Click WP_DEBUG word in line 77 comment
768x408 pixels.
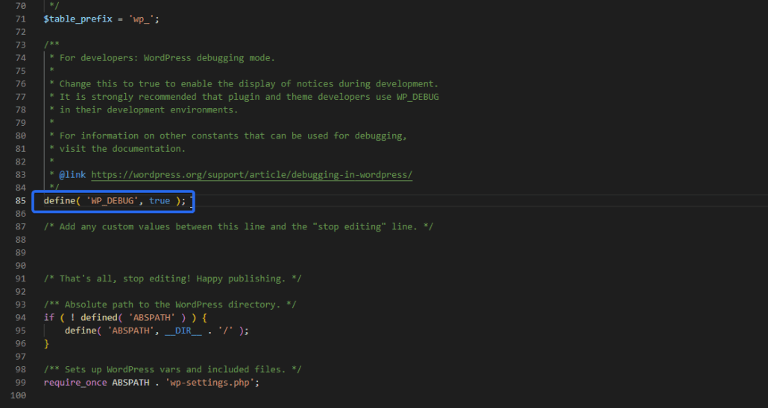pyautogui.click(x=418, y=97)
